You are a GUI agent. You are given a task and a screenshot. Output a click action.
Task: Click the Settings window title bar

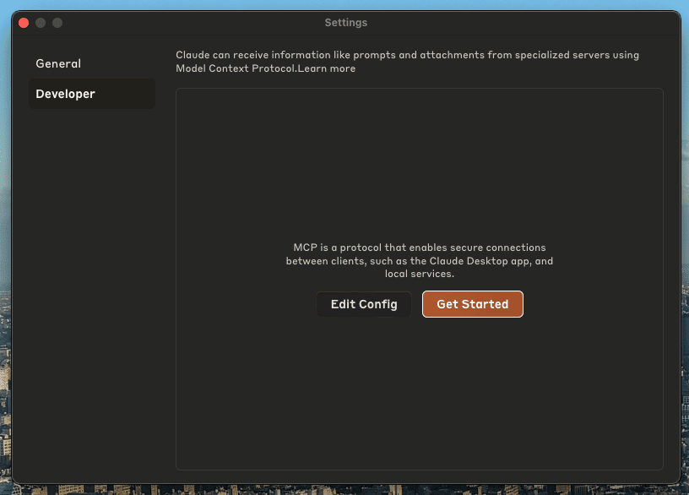click(x=345, y=23)
